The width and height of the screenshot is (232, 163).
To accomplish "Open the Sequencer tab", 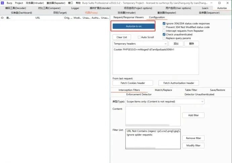I will pyautogui.click(x=209, y=13).
